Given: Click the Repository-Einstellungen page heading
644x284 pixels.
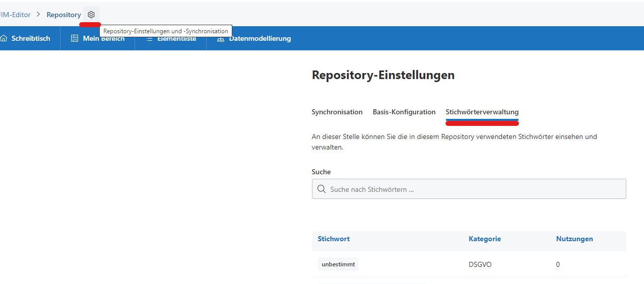Looking at the screenshot, I should click(383, 75).
